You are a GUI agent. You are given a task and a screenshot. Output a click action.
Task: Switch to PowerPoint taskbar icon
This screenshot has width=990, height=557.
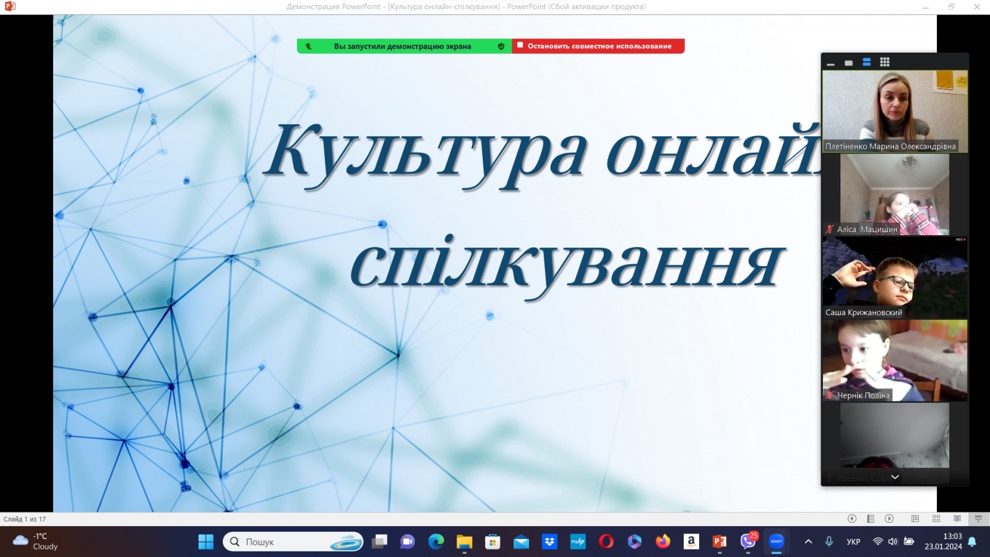(x=720, y=542)
